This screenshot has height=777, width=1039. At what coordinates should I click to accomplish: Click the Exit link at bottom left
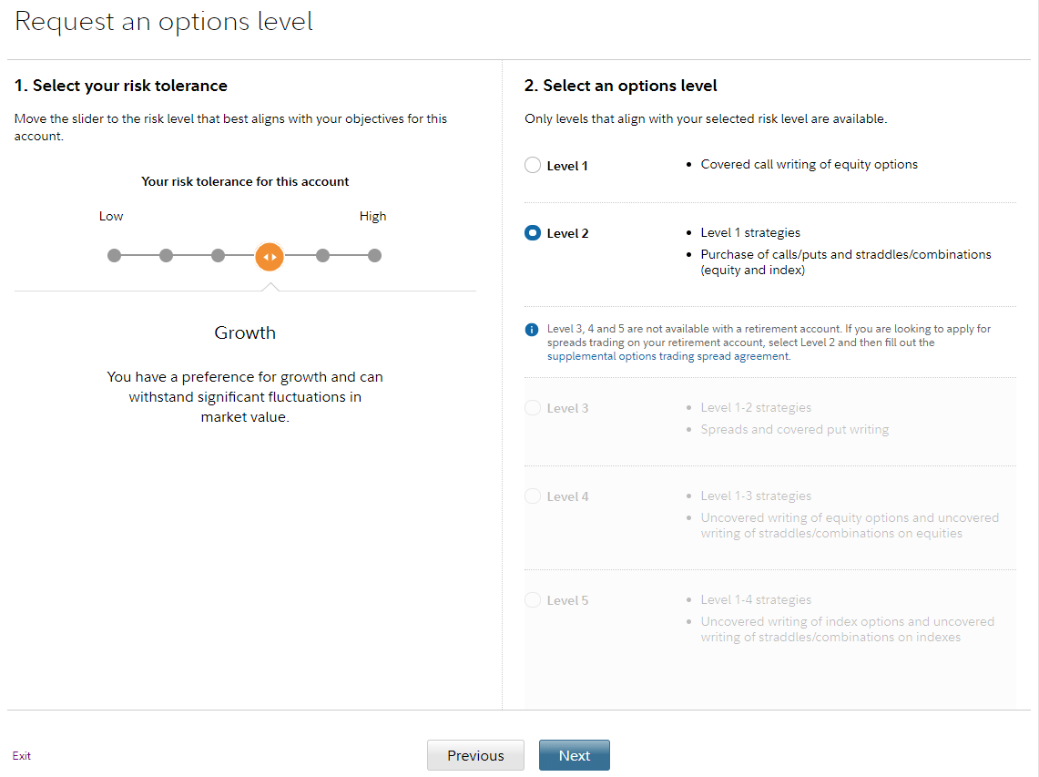click(x=22, y=756)
